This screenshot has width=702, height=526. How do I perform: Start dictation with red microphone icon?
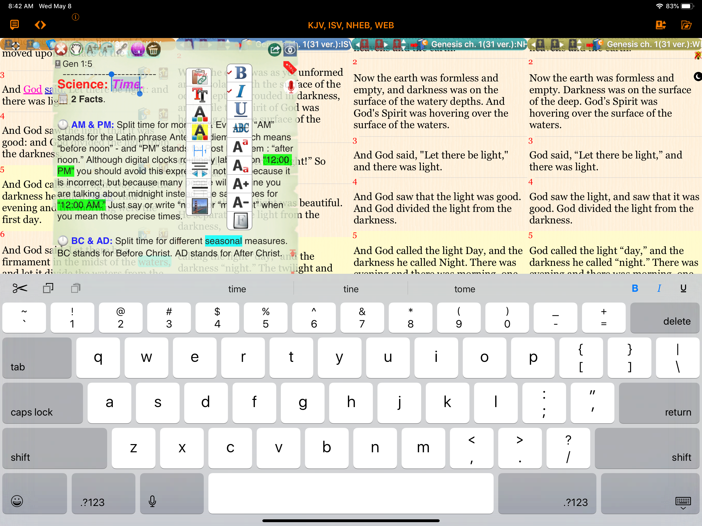(x=291, y=86)
